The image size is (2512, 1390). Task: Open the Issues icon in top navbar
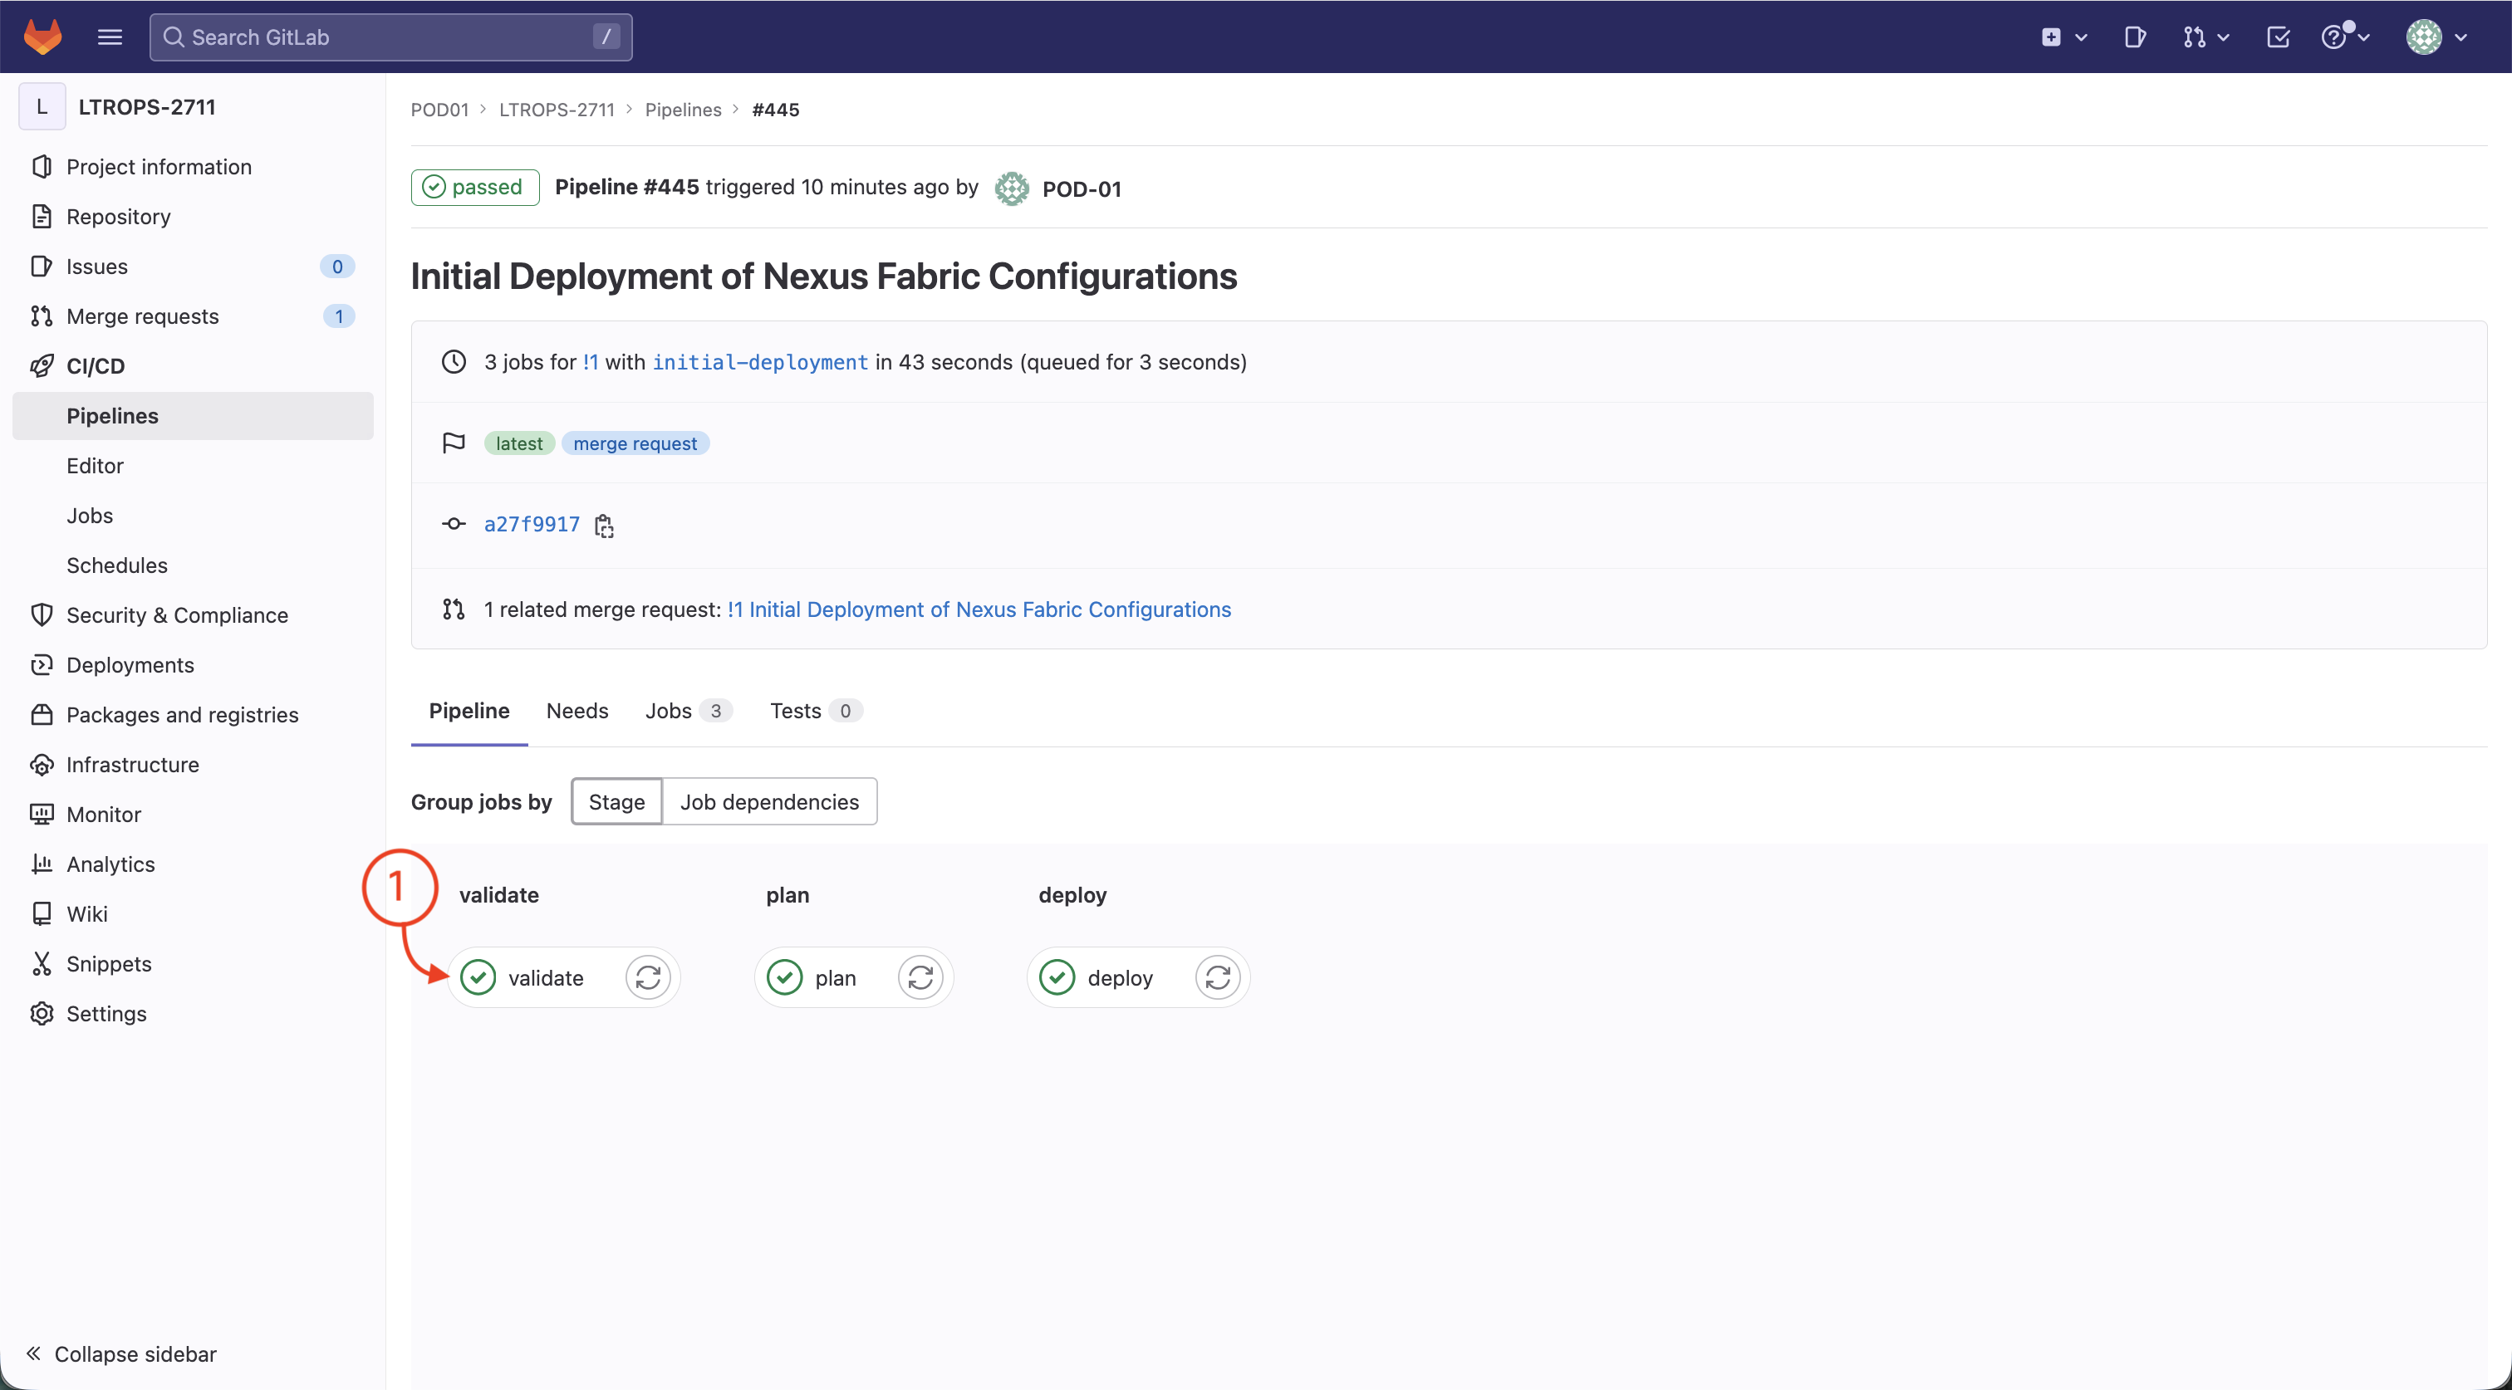tap(2135, 37)
